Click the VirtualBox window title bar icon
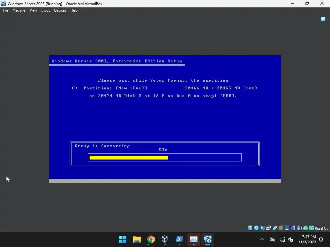This screenshot has width=330, height=247. pos(3,4)
